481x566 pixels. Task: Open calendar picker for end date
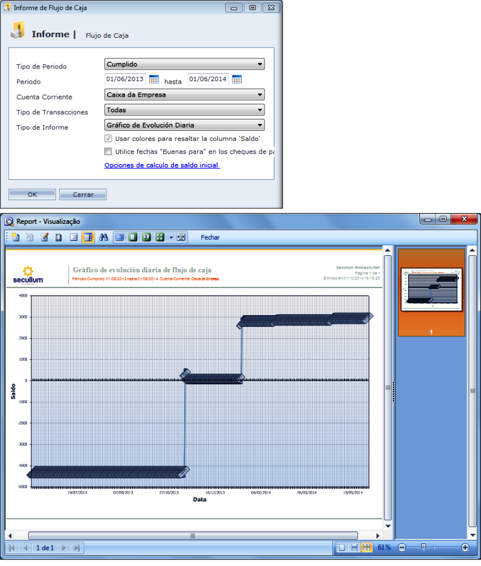click(x=237, y=79)
